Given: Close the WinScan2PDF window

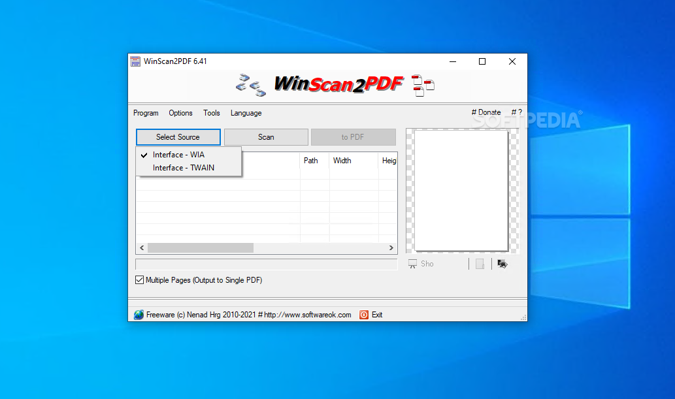Looking at the screenshot, I should point(512,61).
